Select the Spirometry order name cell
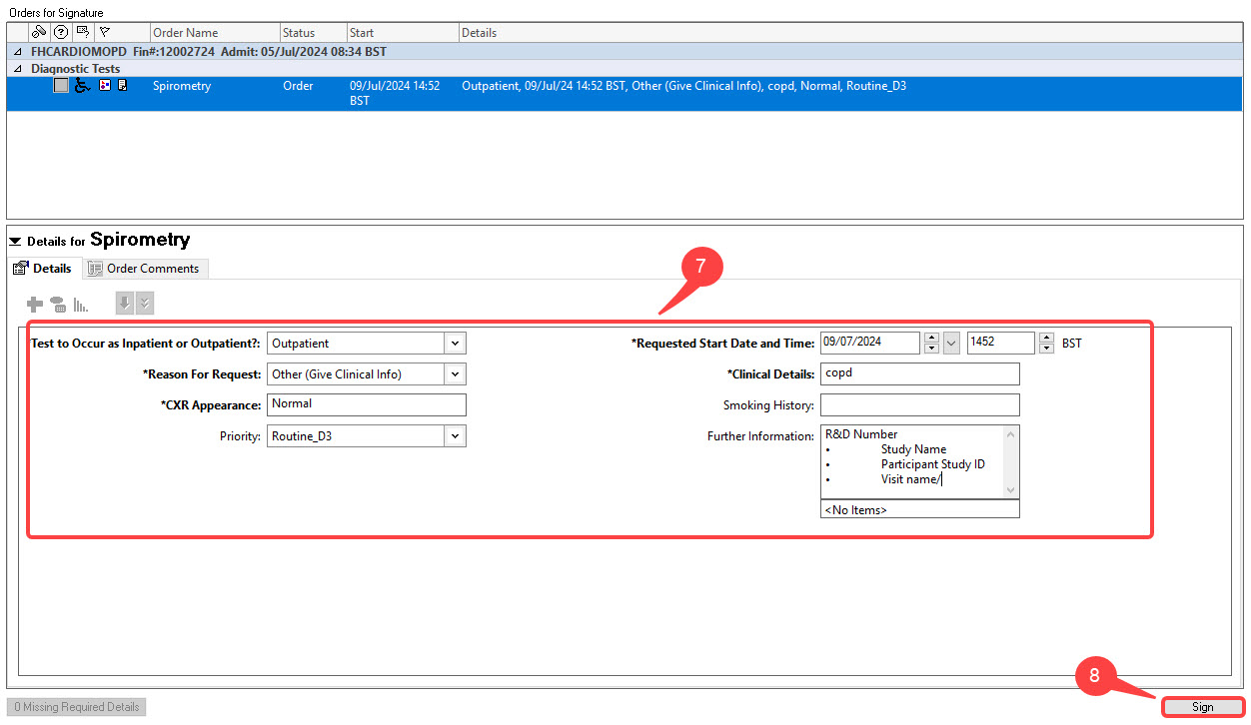Image resolution: width=1251 pixels, height=725 pixels. point(182,86)
